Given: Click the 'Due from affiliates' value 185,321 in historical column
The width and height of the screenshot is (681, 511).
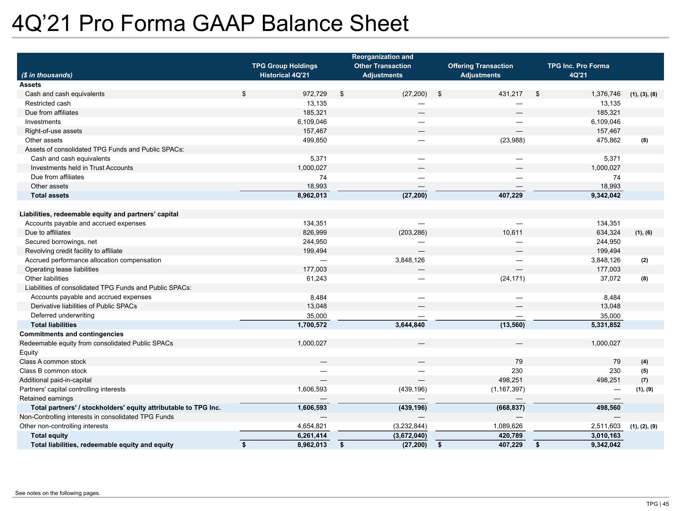Looking at the screenshot, I should [315, 112].
